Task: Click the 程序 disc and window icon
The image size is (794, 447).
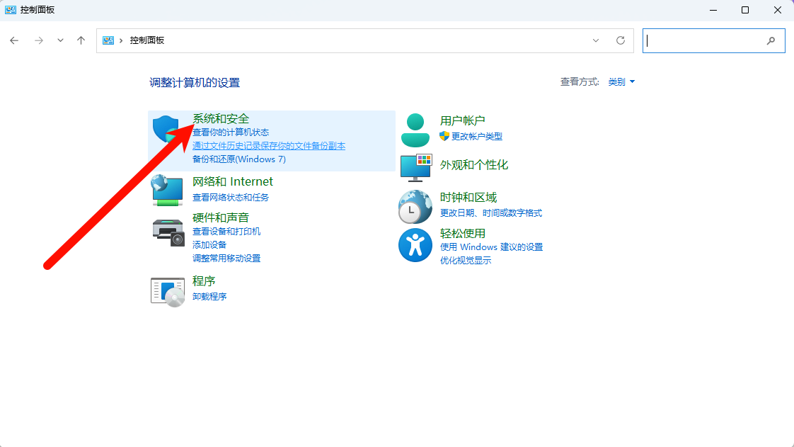Action: [x=168, y=292]
